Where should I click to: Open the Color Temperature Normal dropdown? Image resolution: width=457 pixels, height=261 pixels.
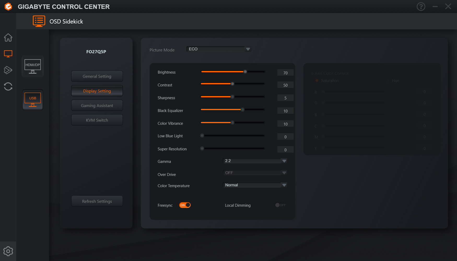255,185
